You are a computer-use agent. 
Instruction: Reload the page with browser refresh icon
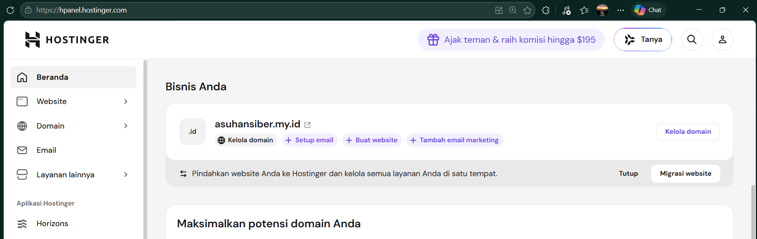[x=11, y=10]
